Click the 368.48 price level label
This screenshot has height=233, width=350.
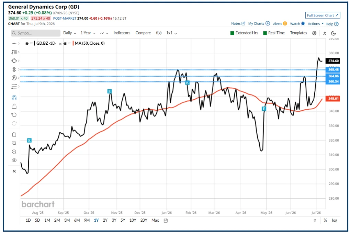pos(333,69)
